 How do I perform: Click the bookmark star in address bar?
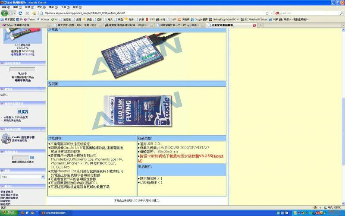267,13
